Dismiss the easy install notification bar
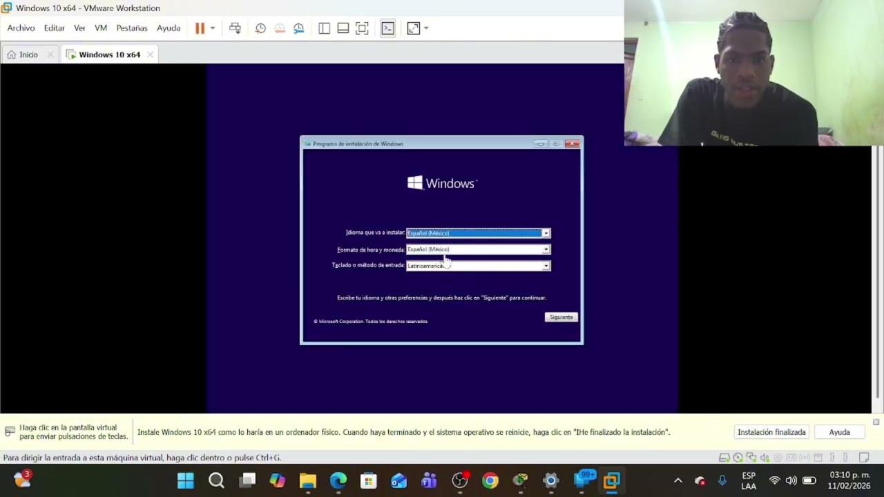Image resolution: width=884 pixels, height=497 pixels. pyautogui.click(x=876, y=422)
